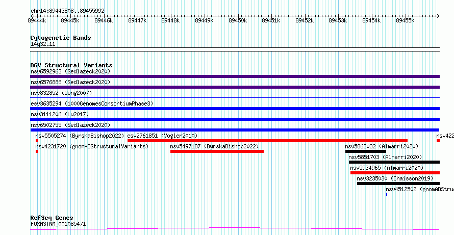This screenshot has height=235, width=454.
Task: Select the nsv6502755 blue variant bar
Action: [235, 130]
